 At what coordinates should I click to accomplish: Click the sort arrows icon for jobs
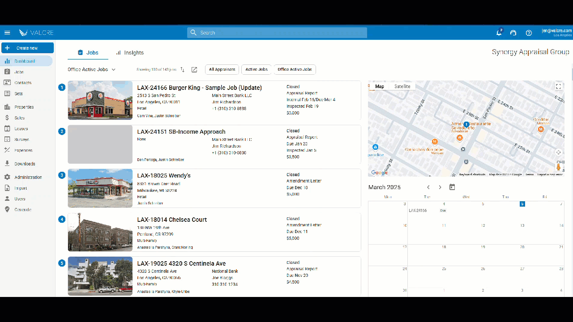click(x=182, y=69)
